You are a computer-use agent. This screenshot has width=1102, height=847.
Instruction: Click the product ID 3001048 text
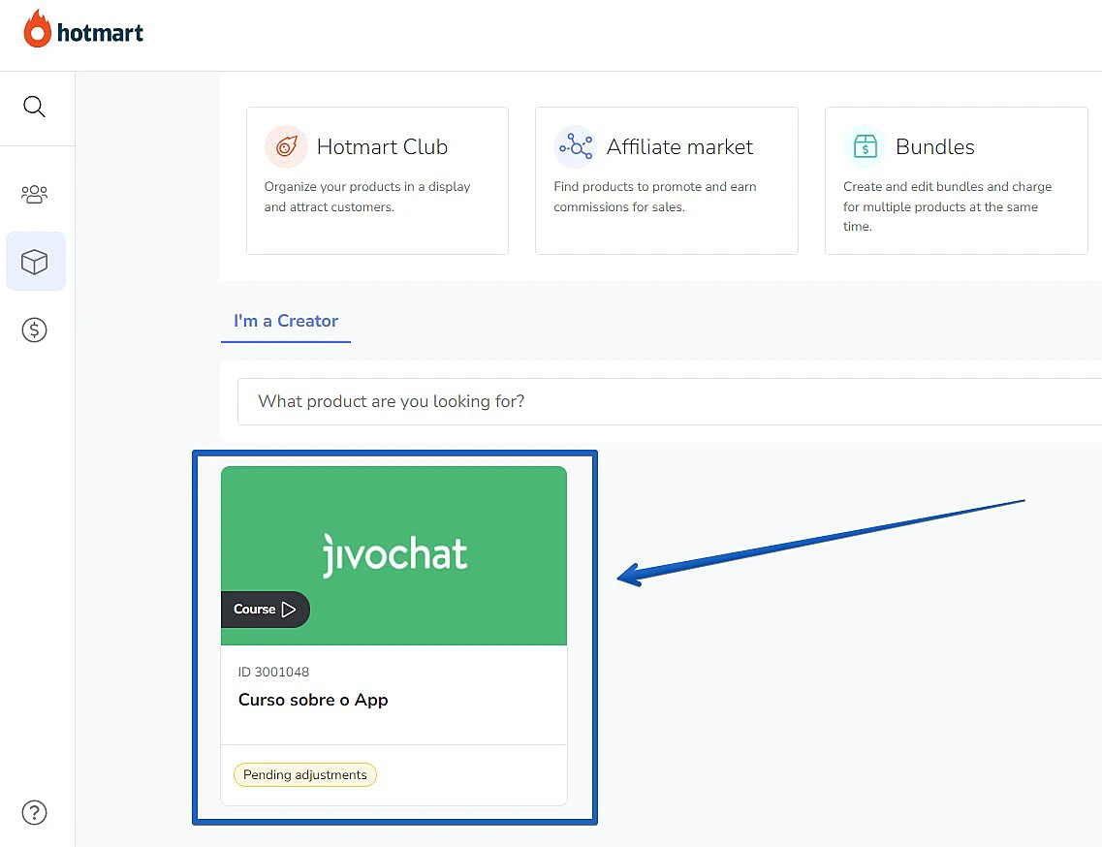273,672
